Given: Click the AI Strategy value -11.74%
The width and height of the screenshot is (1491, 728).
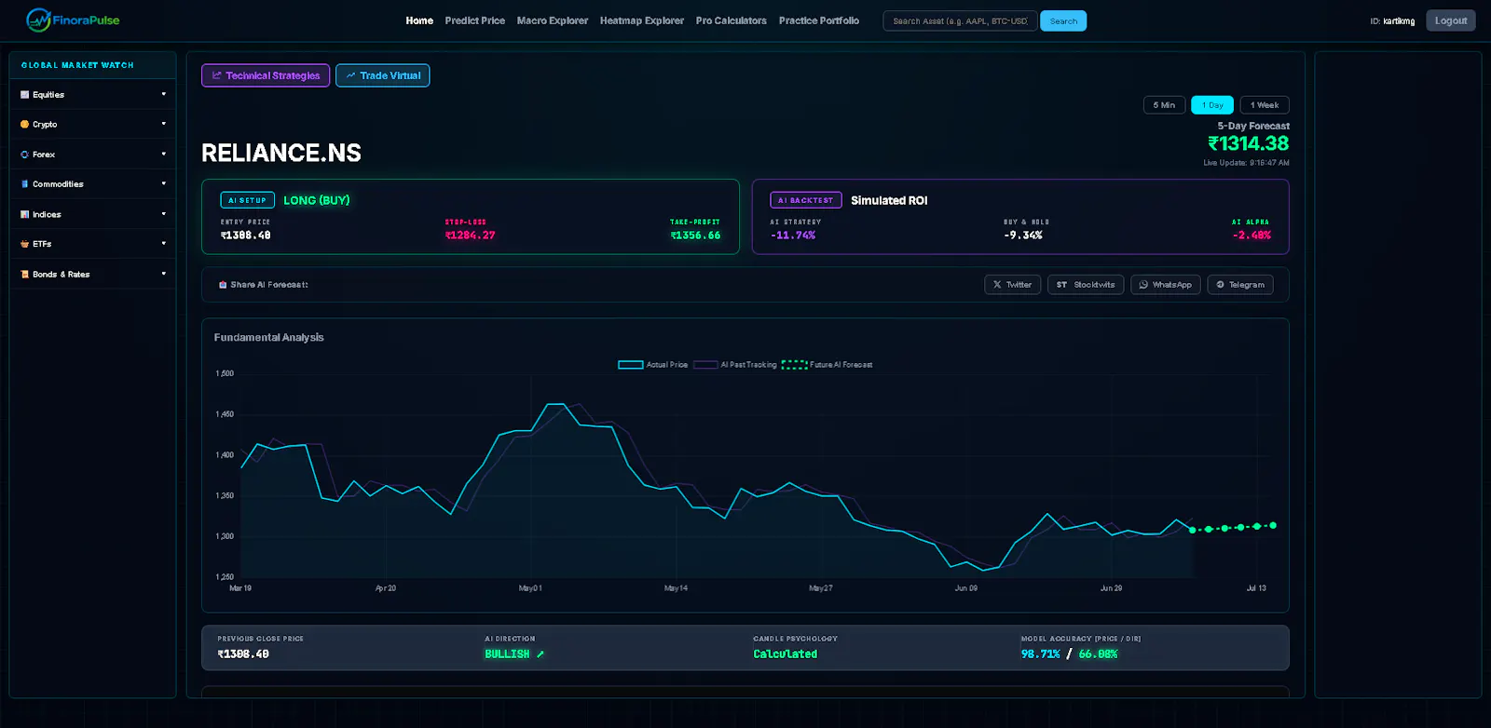Looking at the screenshot, I should 793,236.
